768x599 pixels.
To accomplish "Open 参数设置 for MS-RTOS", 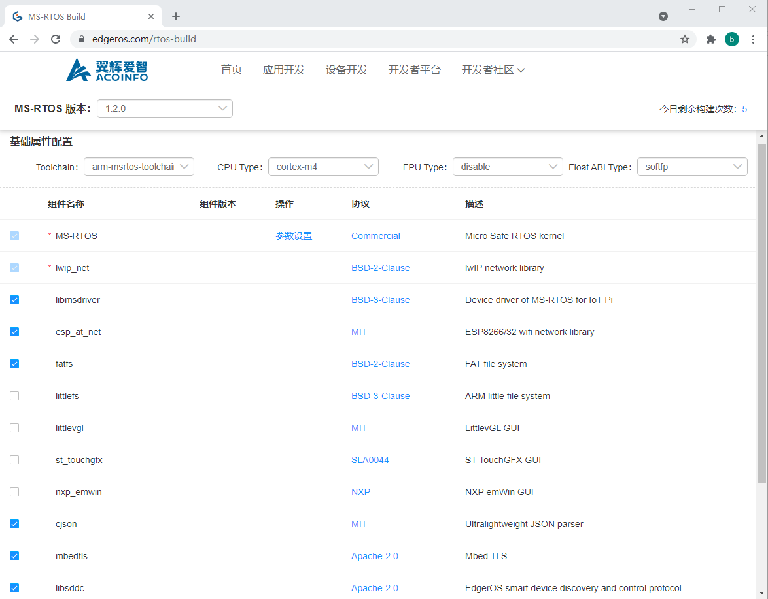I will (294, 236).
